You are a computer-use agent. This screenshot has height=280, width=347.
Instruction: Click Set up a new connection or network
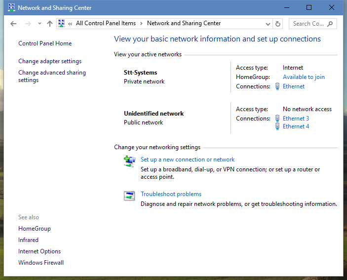pyautogui.click(x=188, y=160)
